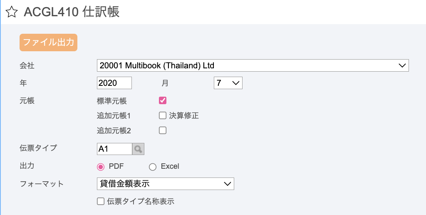Select the PDF output radio button
Viewport: 426px width, 215px height.
click(101, 167)
